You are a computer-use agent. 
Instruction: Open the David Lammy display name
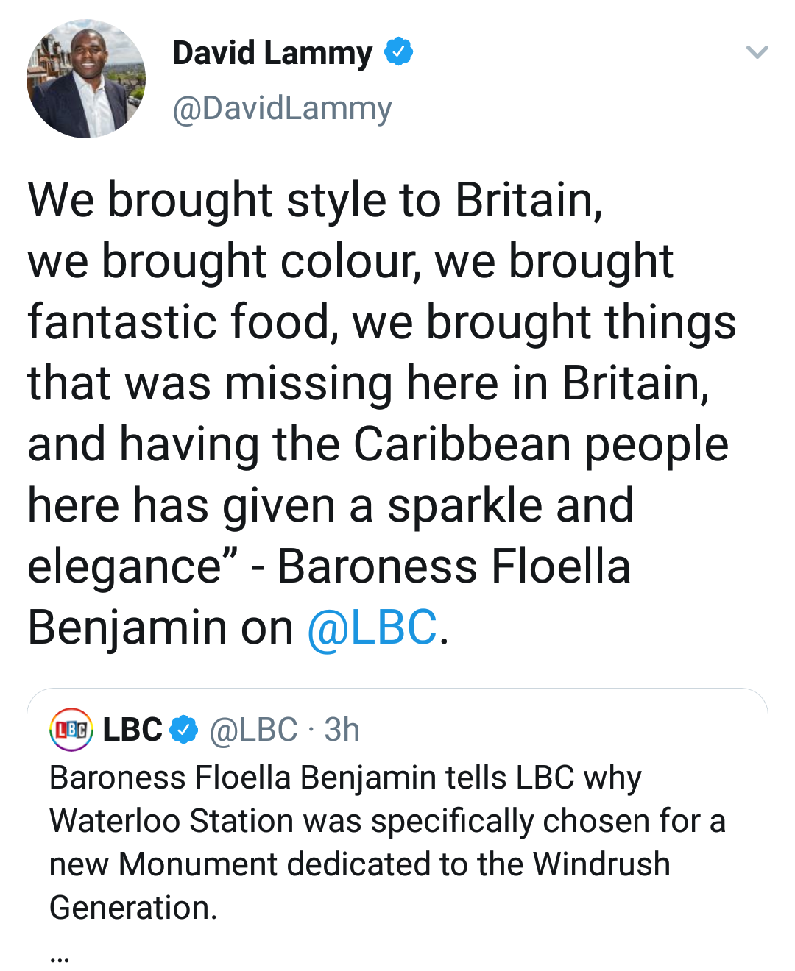[x=272, y=53]
